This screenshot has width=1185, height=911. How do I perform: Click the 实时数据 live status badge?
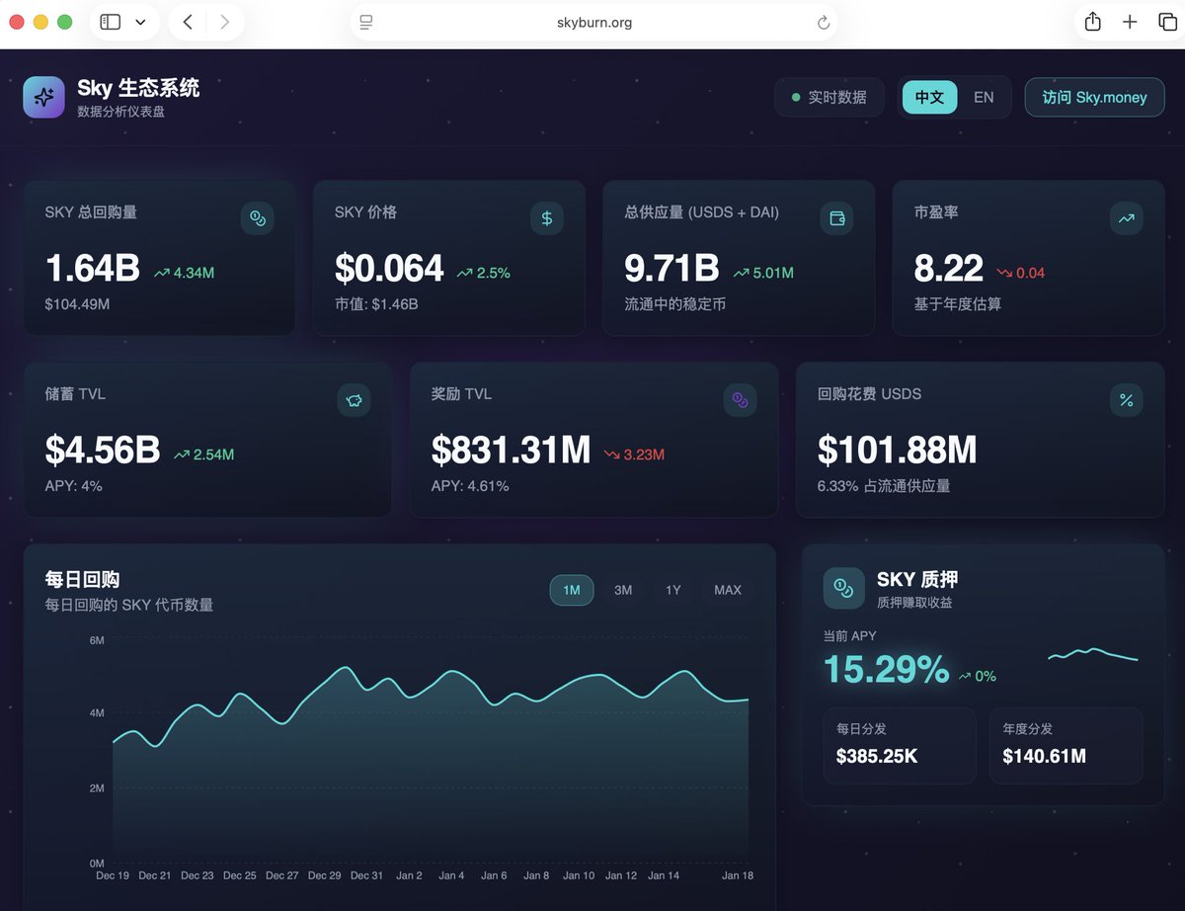point(829,97)
